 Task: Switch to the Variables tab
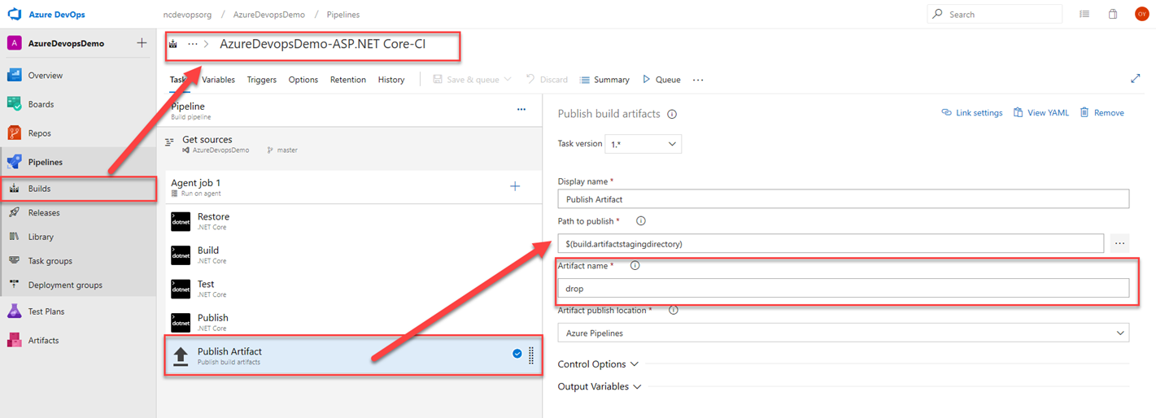click(x=218, y=80)
